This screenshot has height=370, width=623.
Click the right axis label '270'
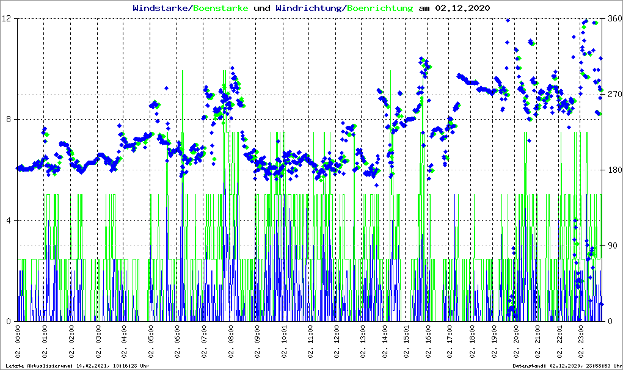pyautogui.click(x=613, y=95)
